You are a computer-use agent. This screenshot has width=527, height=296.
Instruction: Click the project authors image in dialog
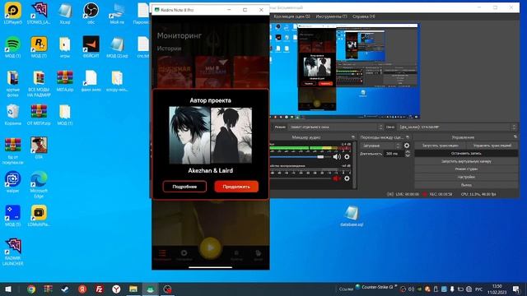[x=211, y=135]
